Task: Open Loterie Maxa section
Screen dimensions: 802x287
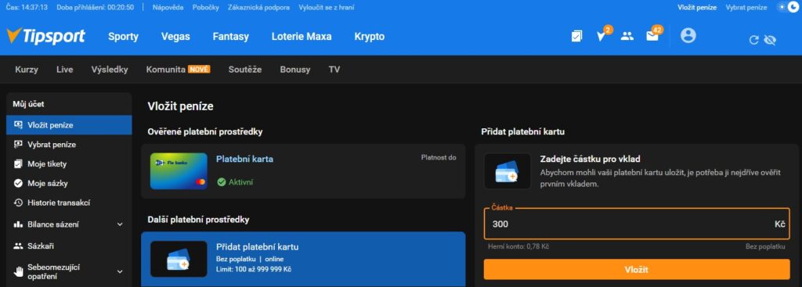Action: click(302, 37)
